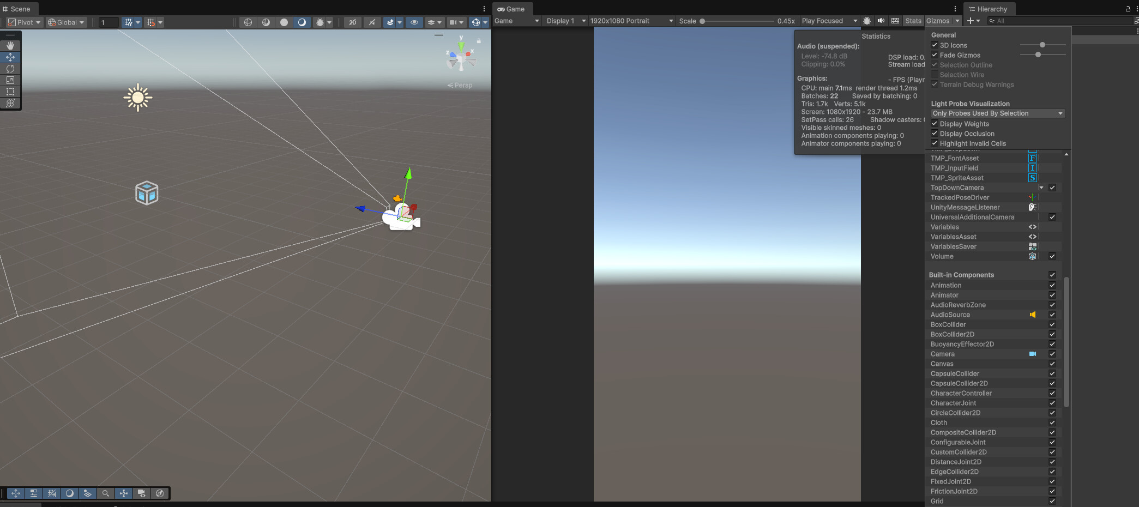Select the search magnifier in the bottom toolbar

[x=106, y=493]
